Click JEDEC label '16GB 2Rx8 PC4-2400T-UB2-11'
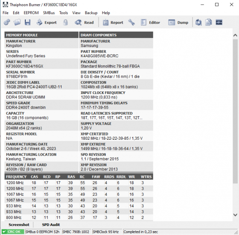 34,87
